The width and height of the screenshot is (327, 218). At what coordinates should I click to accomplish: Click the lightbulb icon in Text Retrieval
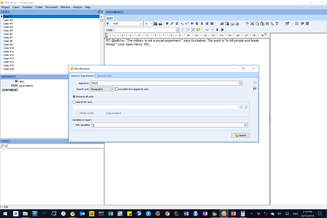(246, 107)
